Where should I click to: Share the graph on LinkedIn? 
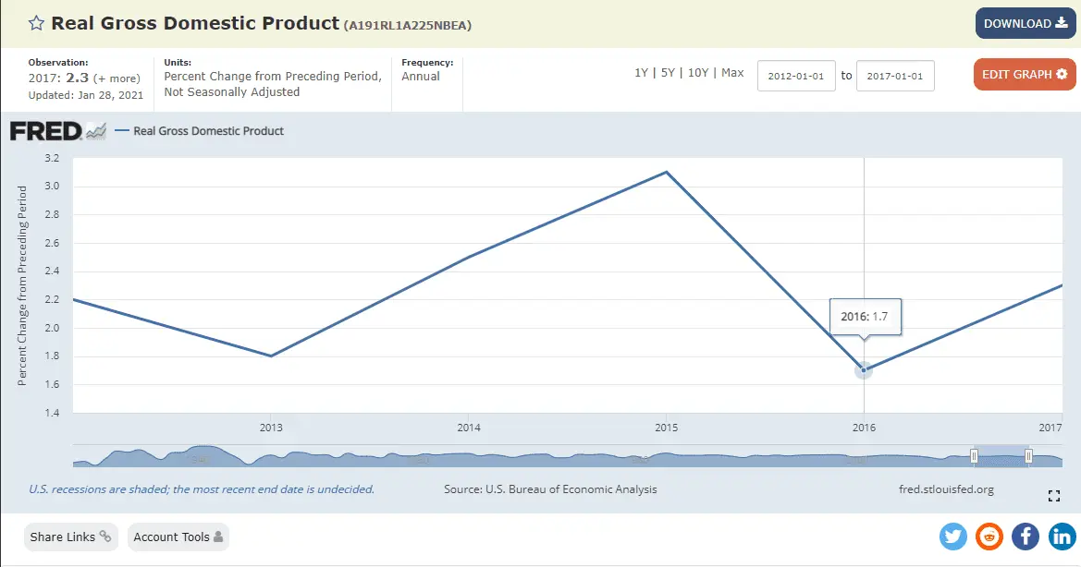pyautogui.click(x=1061, y=536)
